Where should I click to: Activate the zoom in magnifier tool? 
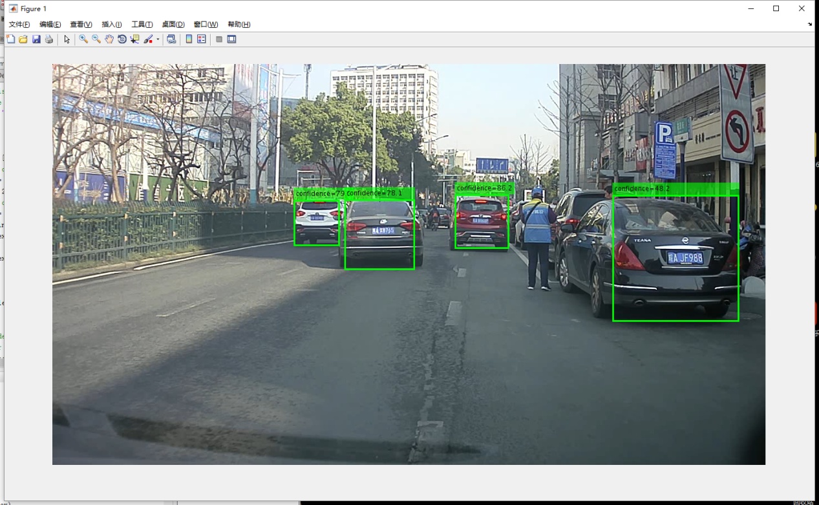point(83,39)
